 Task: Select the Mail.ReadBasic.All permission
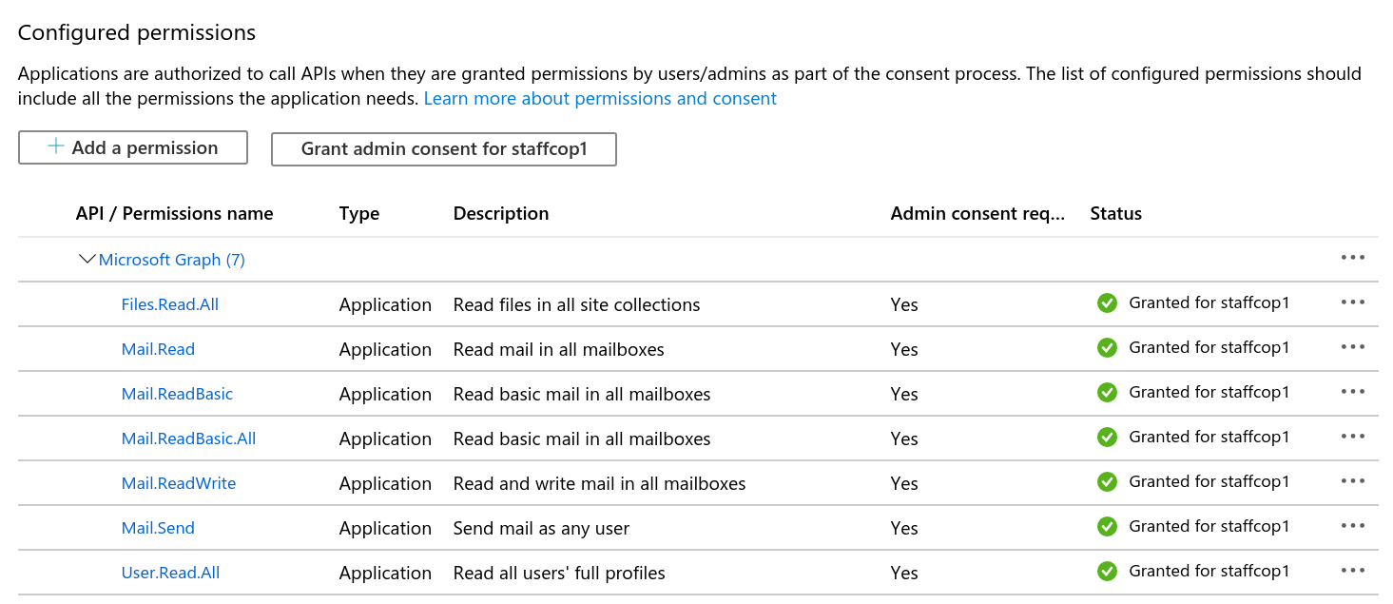pos(188,438)
